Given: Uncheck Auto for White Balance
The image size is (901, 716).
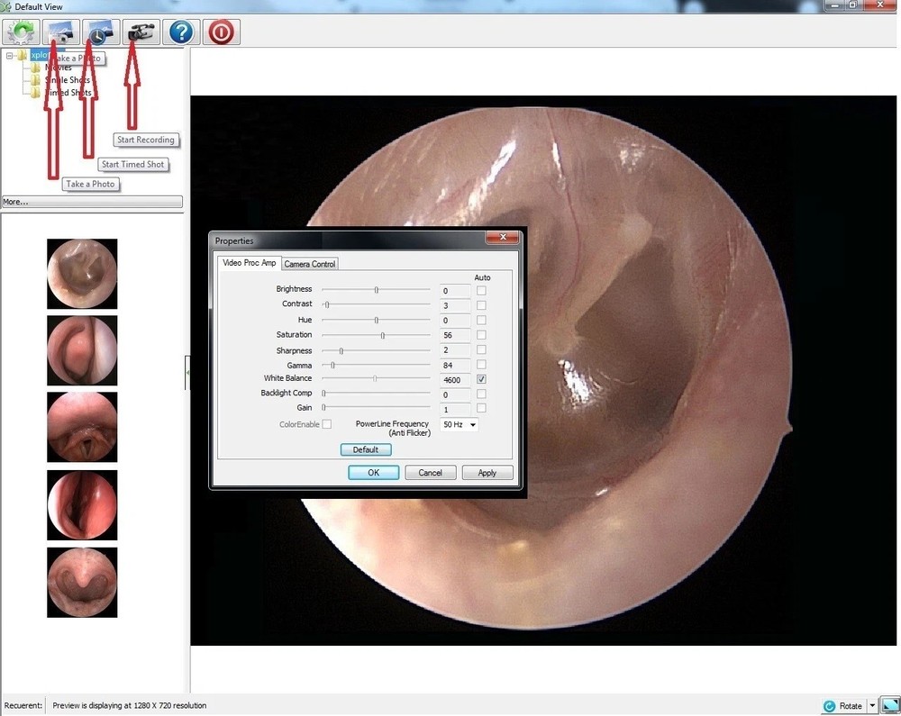Looking at the screenshot, I should click(481, 379).
